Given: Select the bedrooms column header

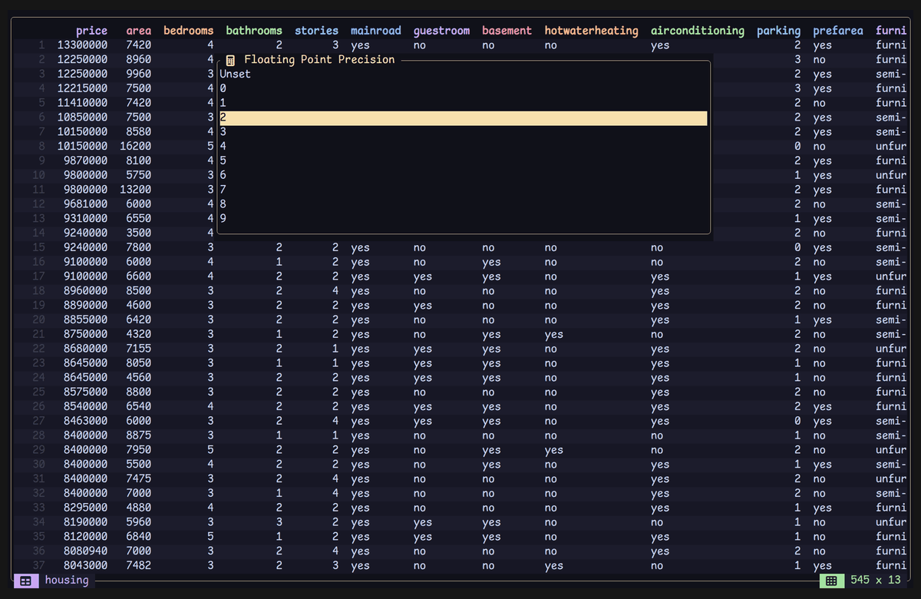Looking at the screenshot, I should pos(189,31).
